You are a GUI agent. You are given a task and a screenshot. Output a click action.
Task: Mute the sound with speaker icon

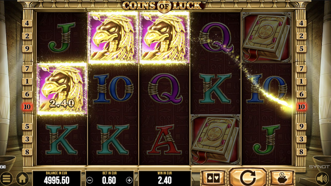(322, 179)
